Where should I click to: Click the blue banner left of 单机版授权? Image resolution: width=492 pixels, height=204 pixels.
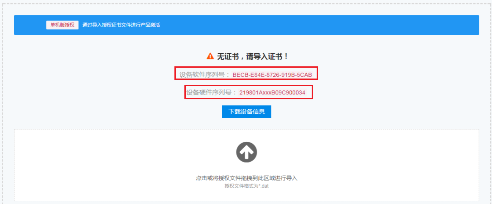(x=30, y=25)
